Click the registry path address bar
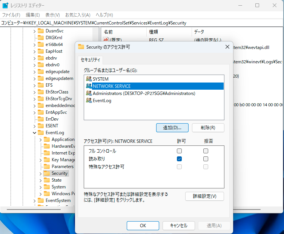 pos(142,23)
